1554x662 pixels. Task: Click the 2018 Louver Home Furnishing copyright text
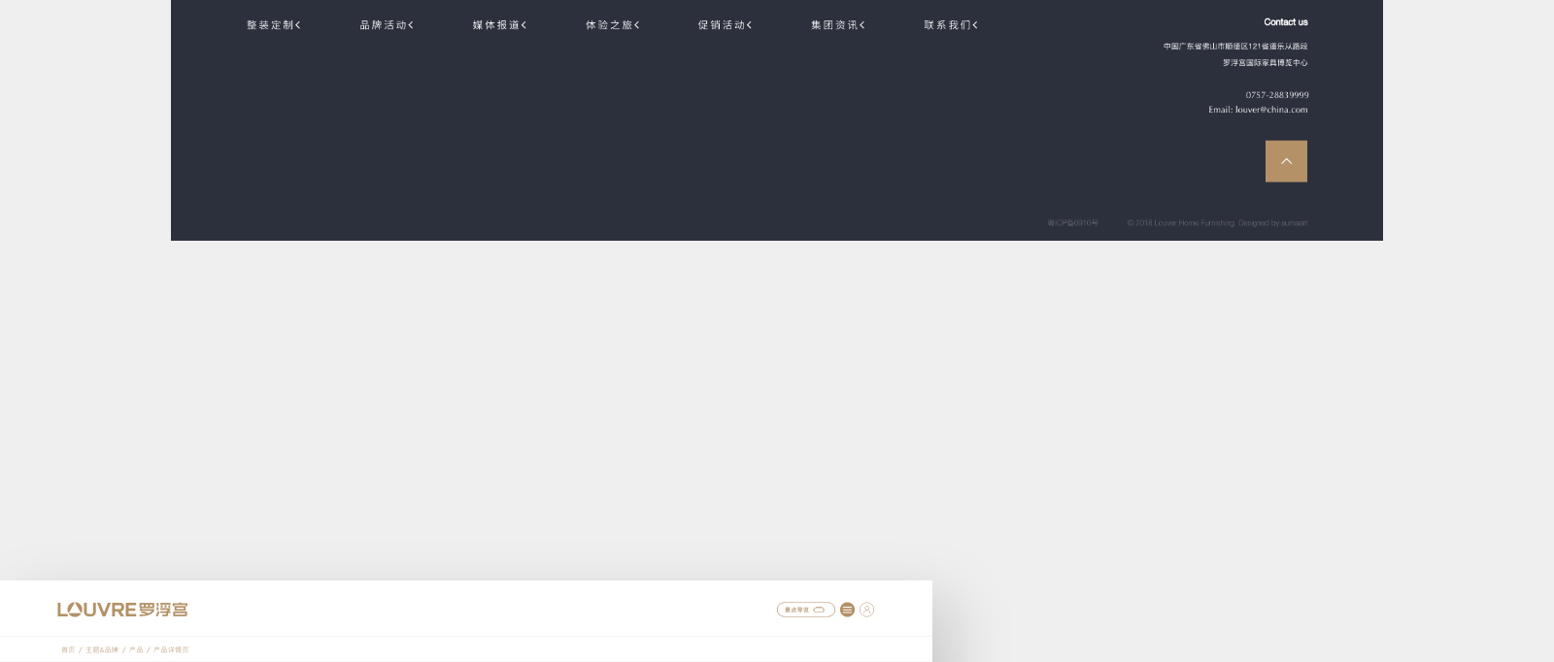tap(1217, 223)
